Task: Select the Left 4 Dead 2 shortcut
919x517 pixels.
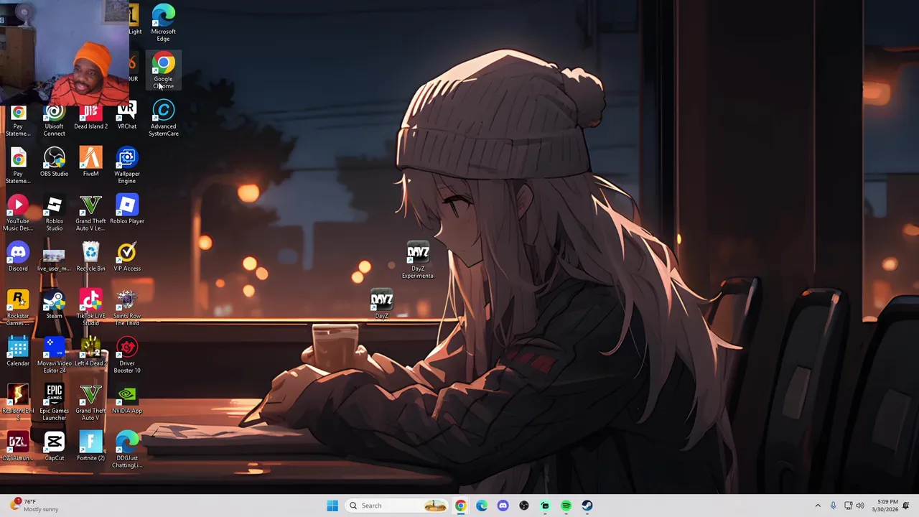Action: coord(90,352)
